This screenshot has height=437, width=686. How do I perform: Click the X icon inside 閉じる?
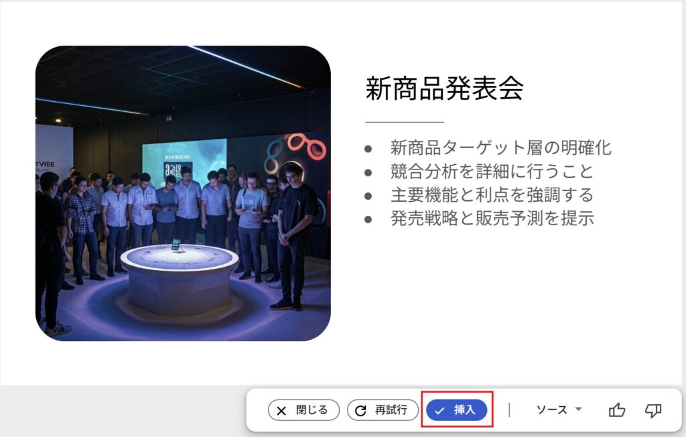click(x=281, y=411)
